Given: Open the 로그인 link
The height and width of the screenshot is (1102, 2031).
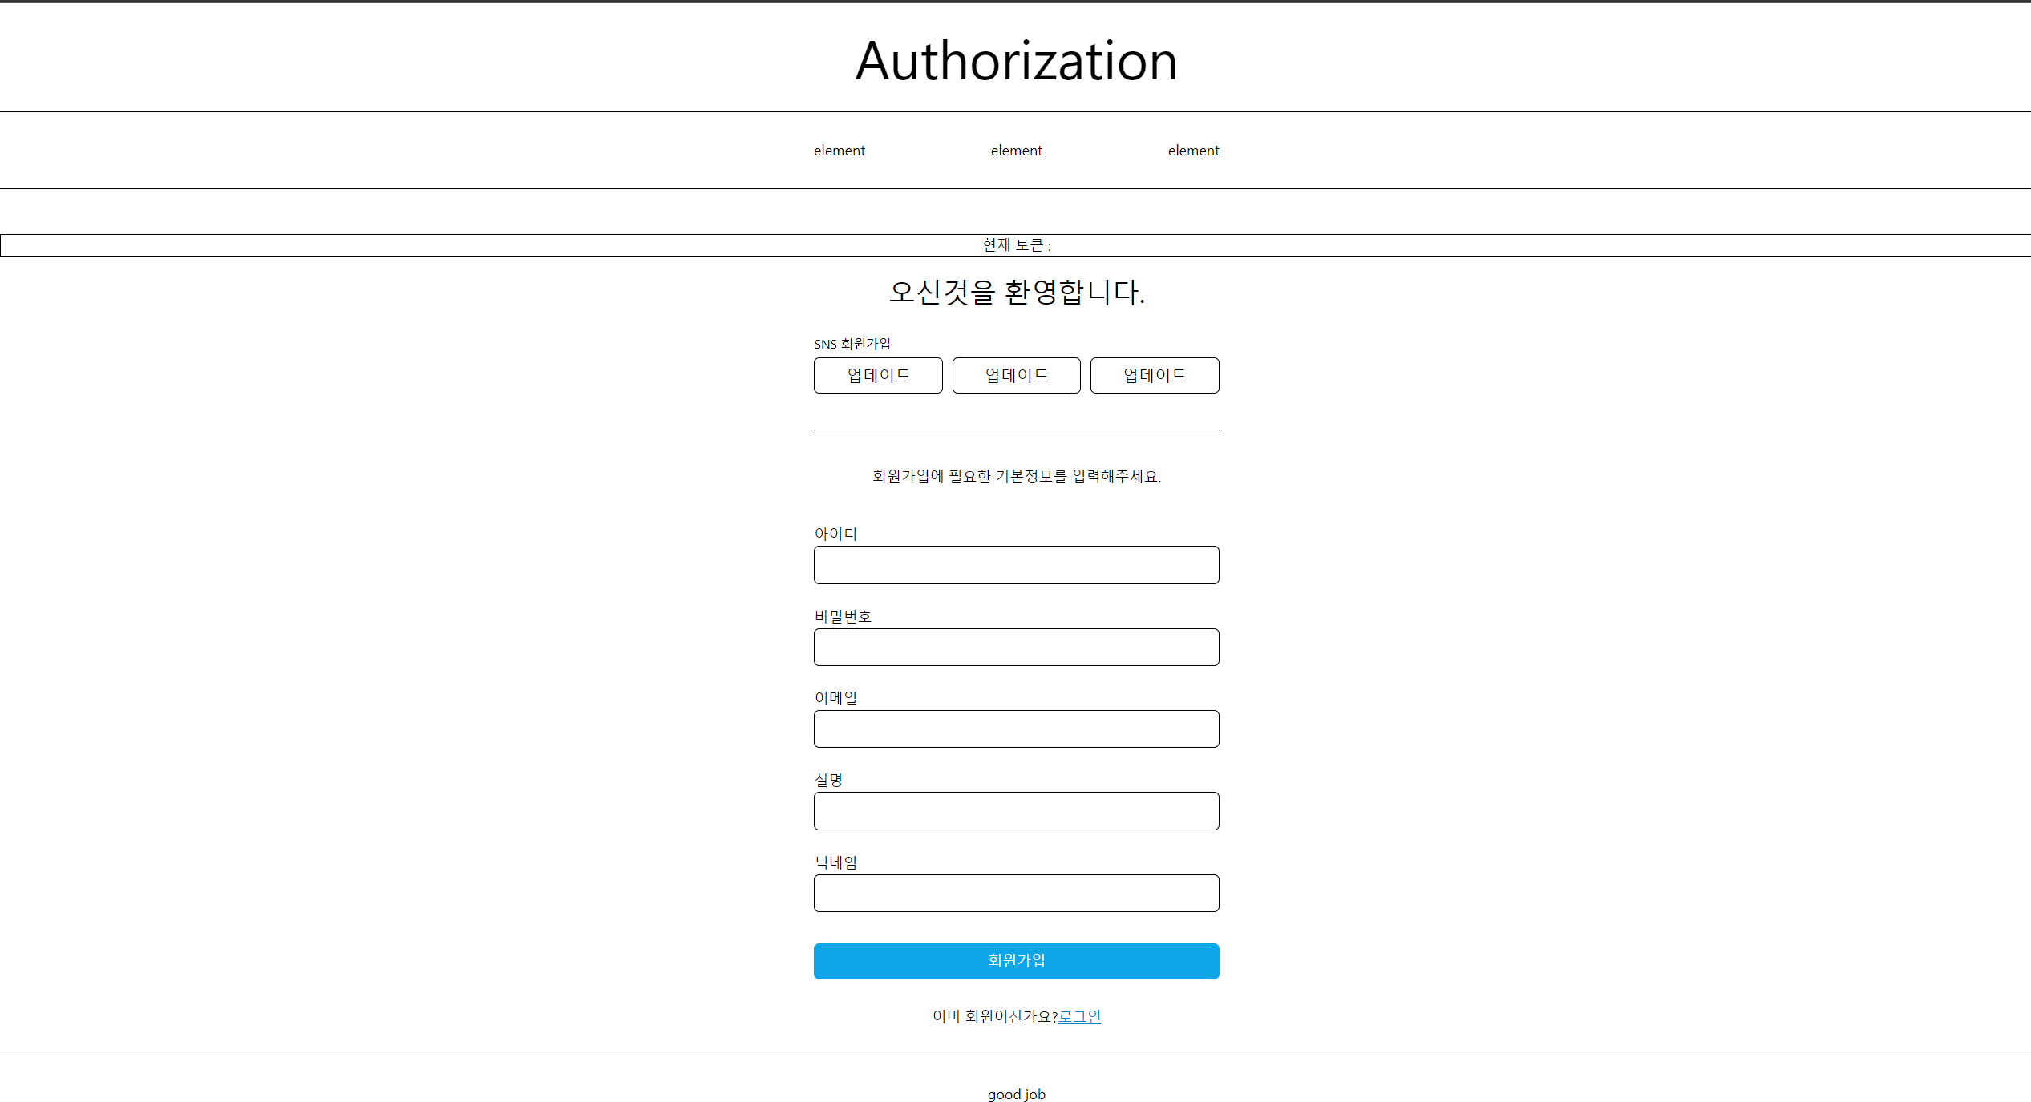Looking at the screenshot, I should click(x=1079, y=1016).
